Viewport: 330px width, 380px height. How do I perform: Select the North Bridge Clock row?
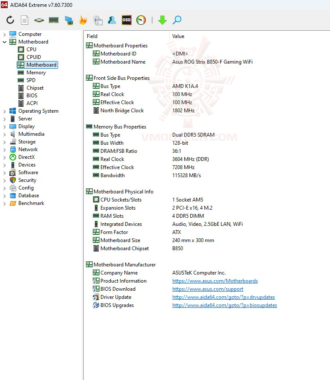click(x=207, y=111)
